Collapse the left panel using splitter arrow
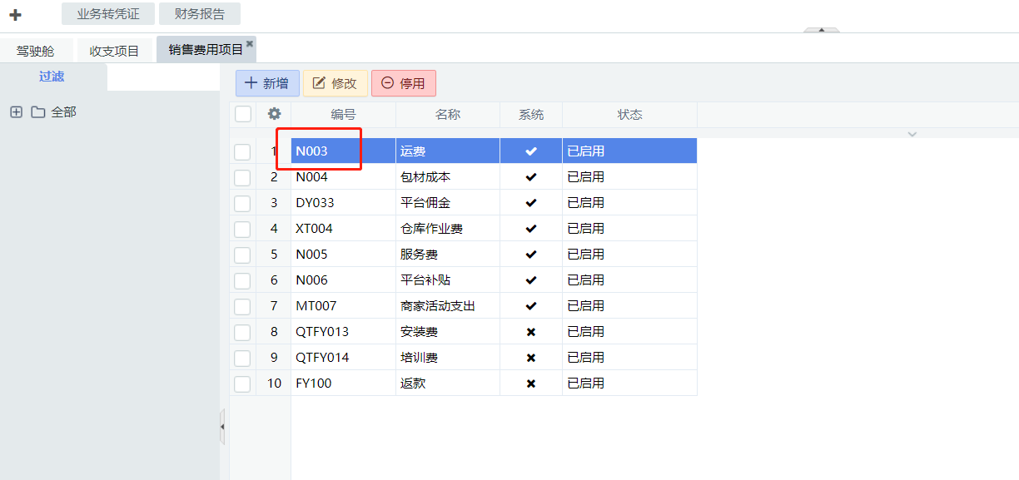 (x=222, y=427)
